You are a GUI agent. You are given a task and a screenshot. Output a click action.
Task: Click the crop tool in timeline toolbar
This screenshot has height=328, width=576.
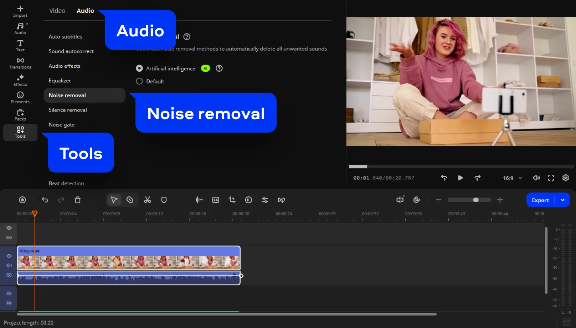232,200
